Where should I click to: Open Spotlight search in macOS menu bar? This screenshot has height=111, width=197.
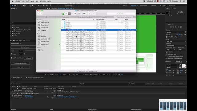point(180,1)
